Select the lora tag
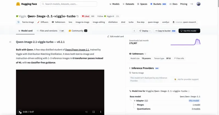 (x=70, y=22)
